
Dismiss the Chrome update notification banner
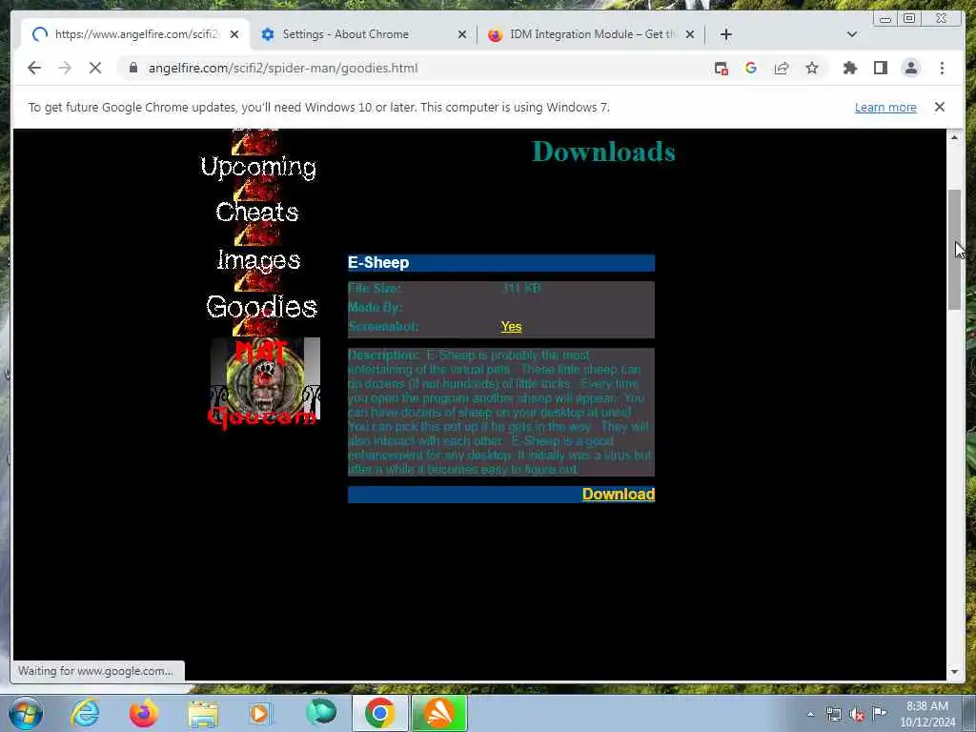click(939, 107)
